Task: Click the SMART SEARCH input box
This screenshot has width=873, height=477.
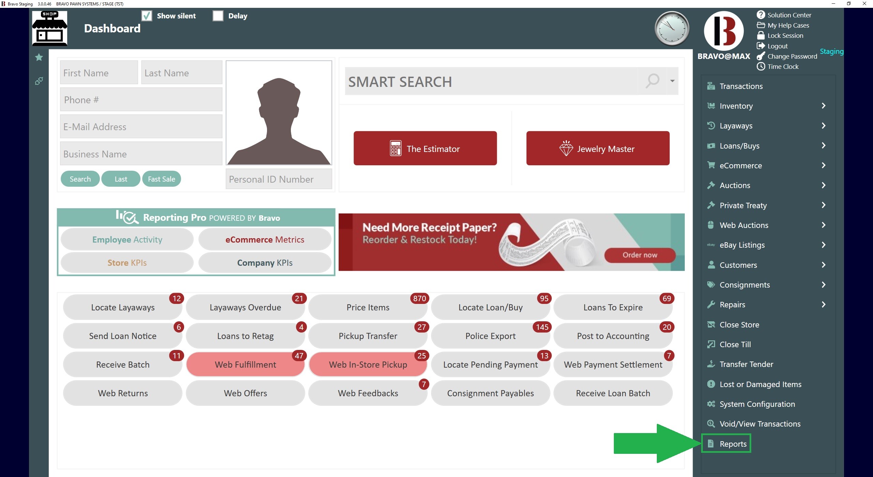Action: tap(491, 81)
